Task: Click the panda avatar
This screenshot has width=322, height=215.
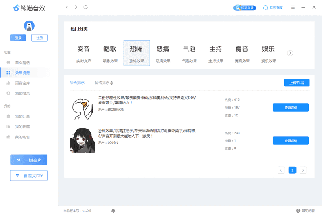Action: pos(29,26)
